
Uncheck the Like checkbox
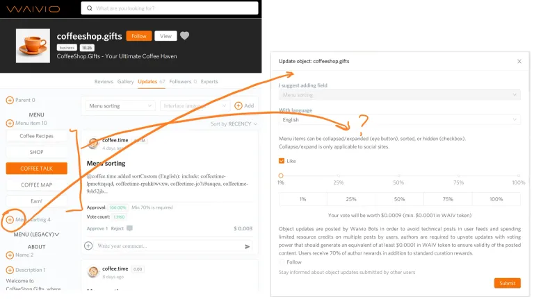tap(282, 161)
